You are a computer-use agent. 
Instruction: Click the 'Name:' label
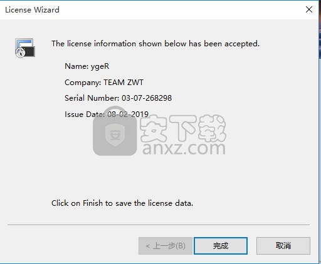tap(76, 66)
